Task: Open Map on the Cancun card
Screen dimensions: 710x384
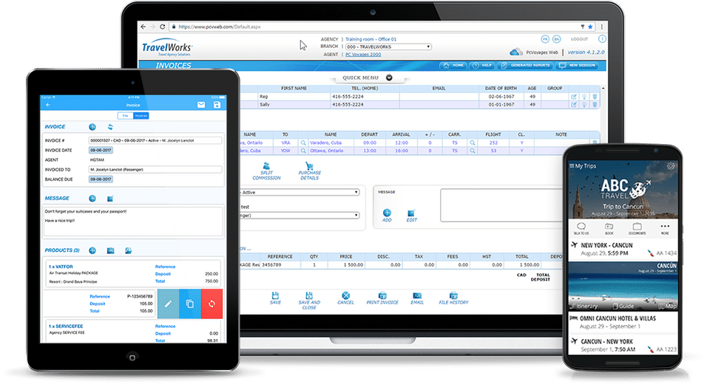Action: (x=667, y=306)
